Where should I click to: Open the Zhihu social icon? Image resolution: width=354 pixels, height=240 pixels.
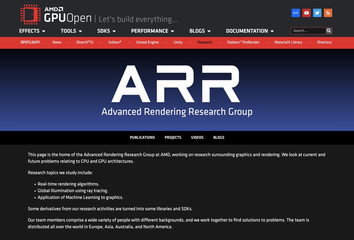(x=295, y=13)
